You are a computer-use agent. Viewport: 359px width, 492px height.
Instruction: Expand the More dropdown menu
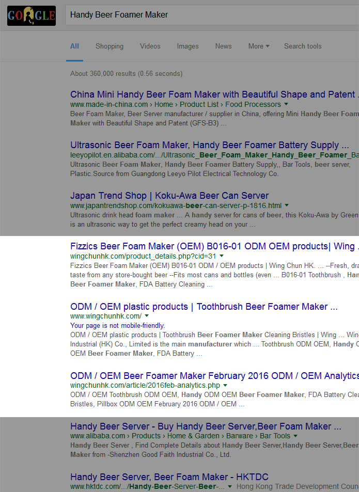pyautogui.click(x=259, y=46)
